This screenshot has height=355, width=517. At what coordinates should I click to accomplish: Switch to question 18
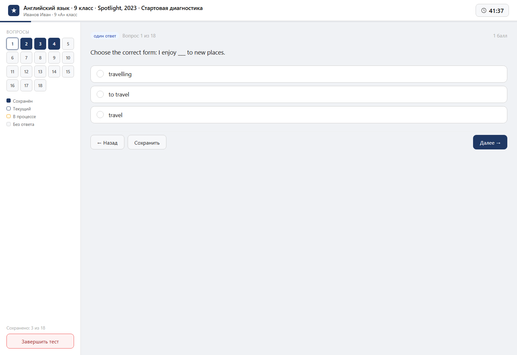tap(40, 86)
